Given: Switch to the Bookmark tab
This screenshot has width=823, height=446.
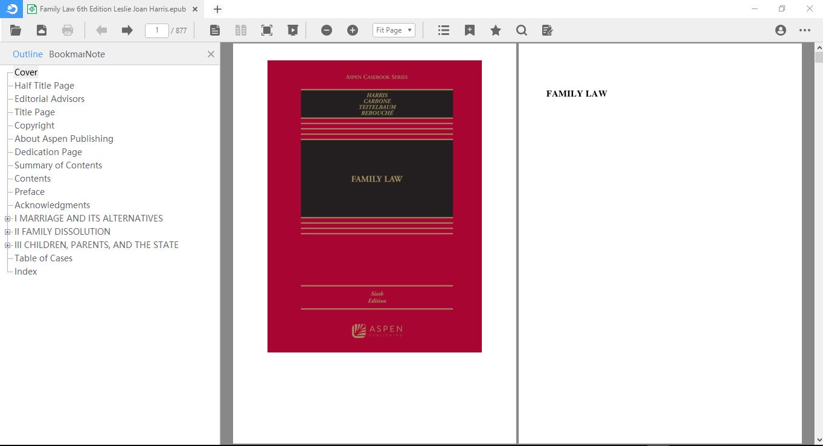Looking at the screenshot, I should pos(66,54).
